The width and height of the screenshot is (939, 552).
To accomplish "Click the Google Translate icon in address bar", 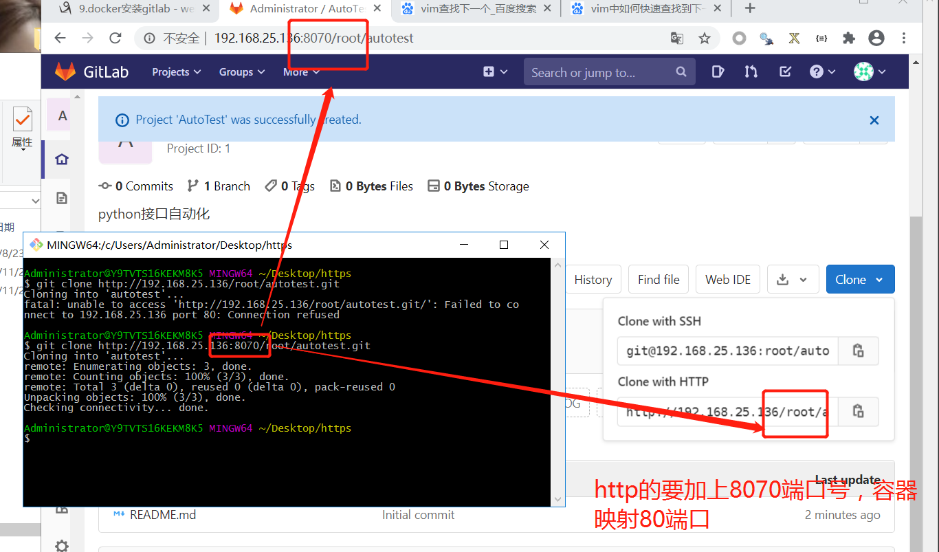I will 677,38.
